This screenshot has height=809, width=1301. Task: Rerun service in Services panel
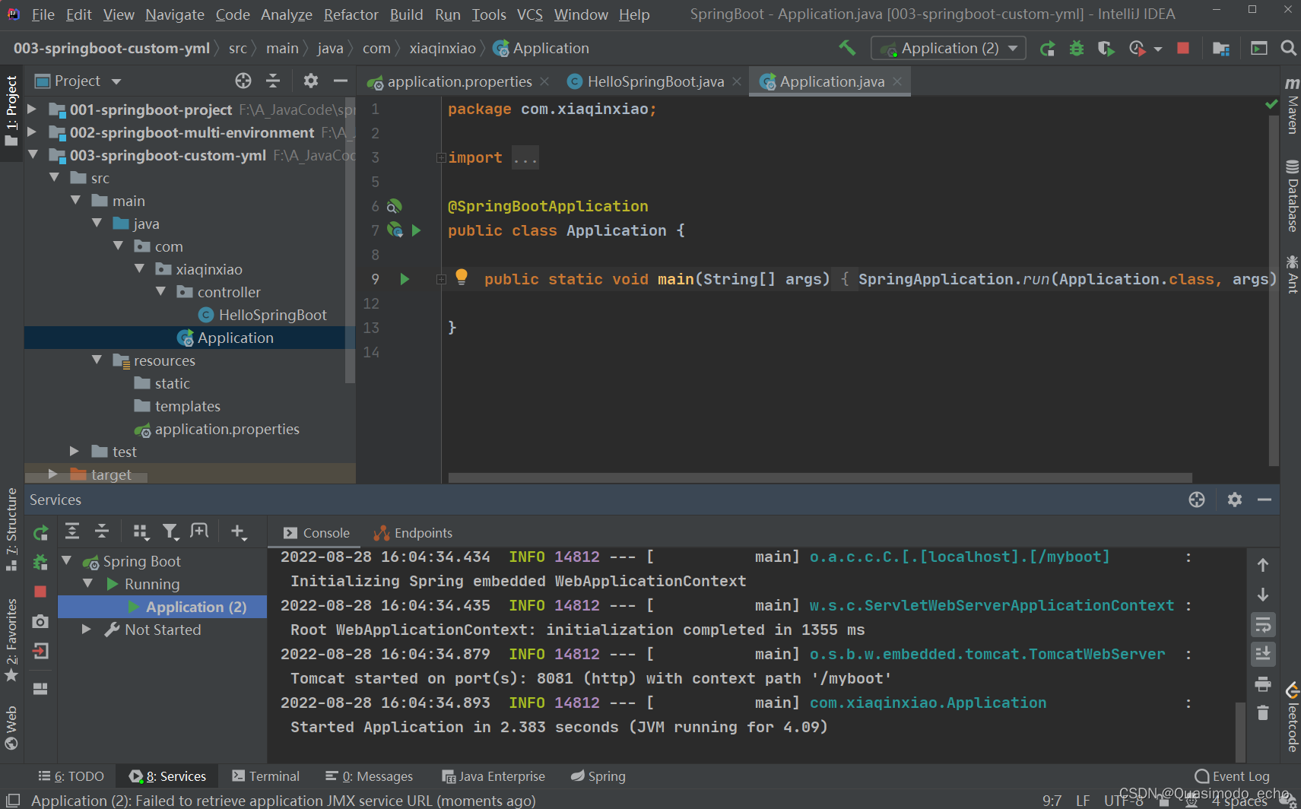tap(40, 533)
